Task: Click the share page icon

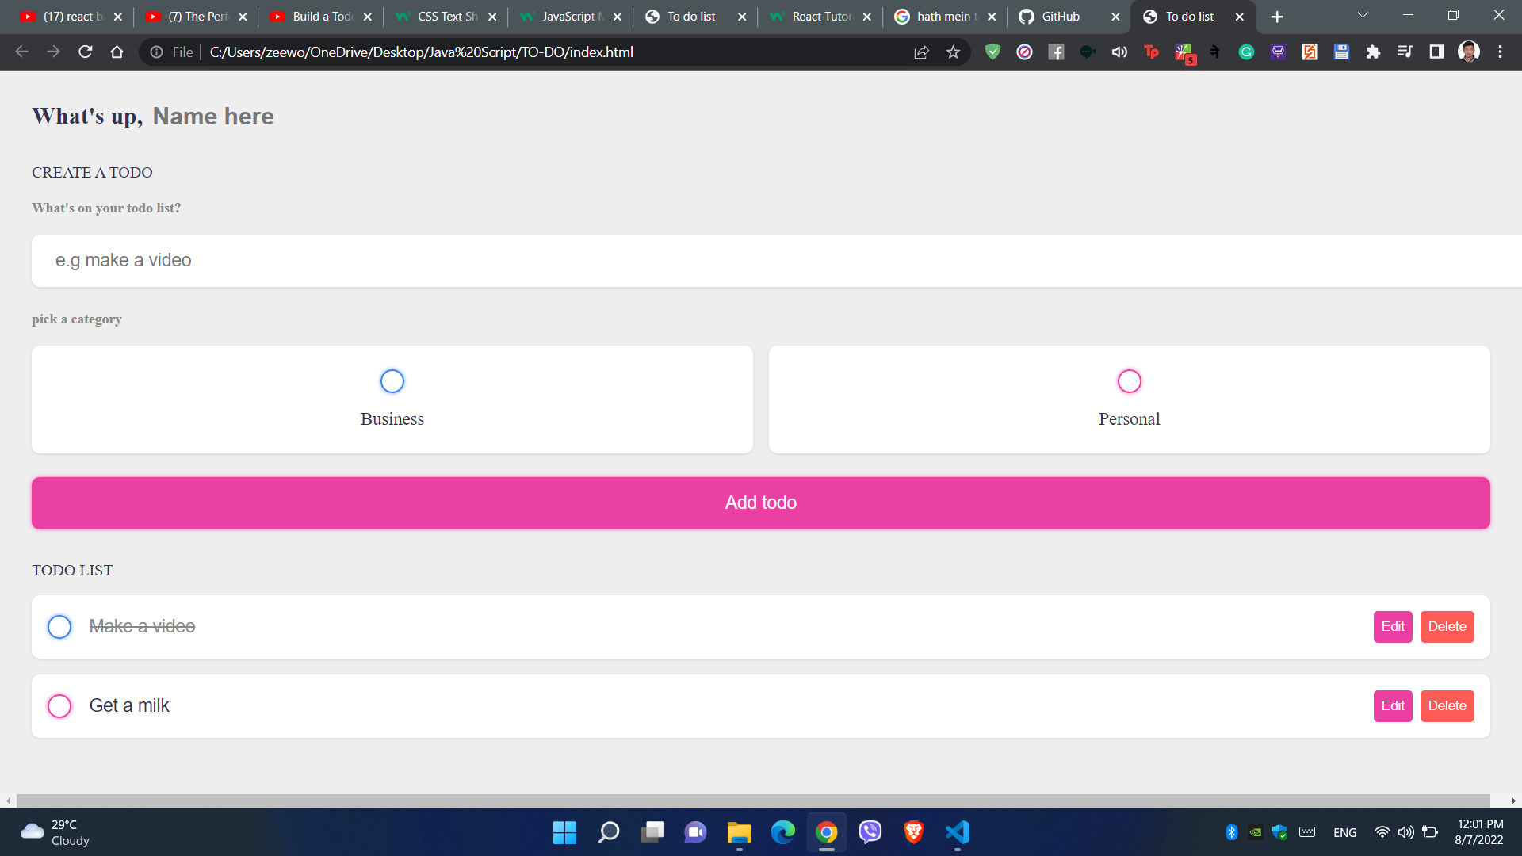Action: pos(921,52)
